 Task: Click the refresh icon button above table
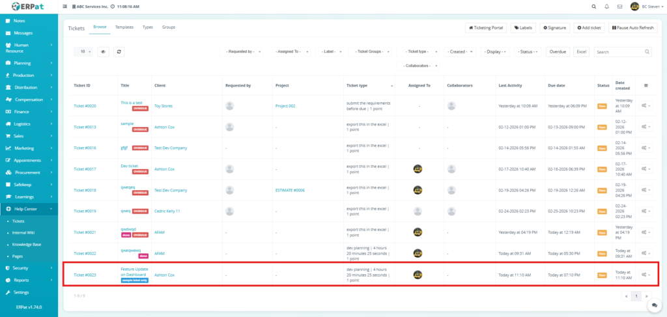119,51
